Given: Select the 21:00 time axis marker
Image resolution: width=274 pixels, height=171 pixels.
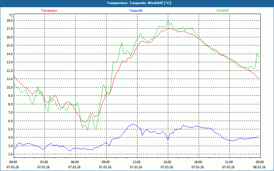Looking at the screenshot, I should pyautogui.click(x=229, y=162).
